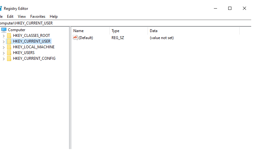Open the Help menu

click(54, 17)
